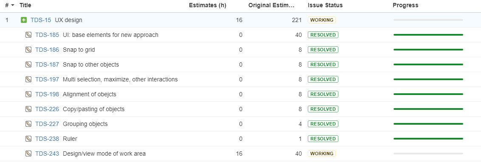Click the subtask icon beside TDS-197
The width and height of the screenshot is (481, 162).
pyautogui.click(x=28, y=79)
